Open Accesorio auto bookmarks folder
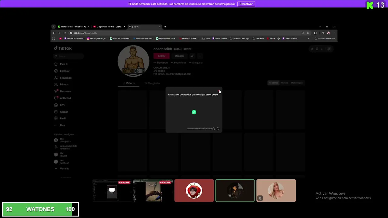Screen dimensions: 388x218 pos(240,38)
